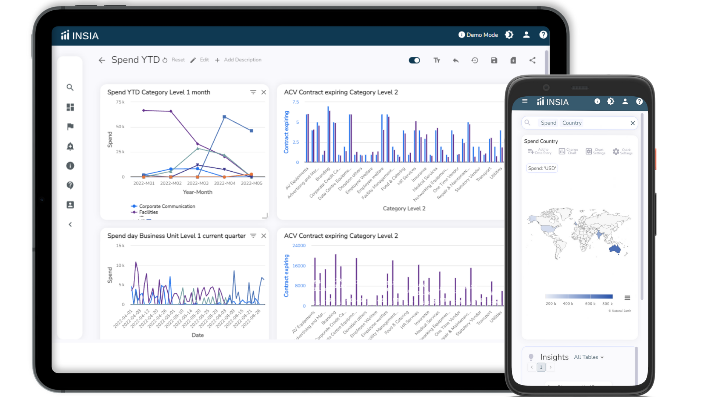Go to Insights next page arrow

point(550,367)
